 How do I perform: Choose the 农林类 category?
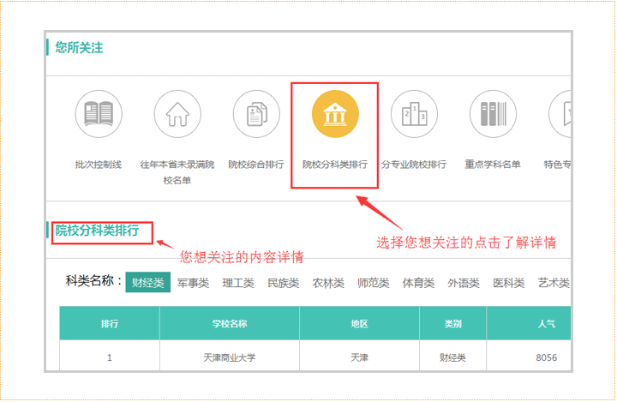[328, 283]
